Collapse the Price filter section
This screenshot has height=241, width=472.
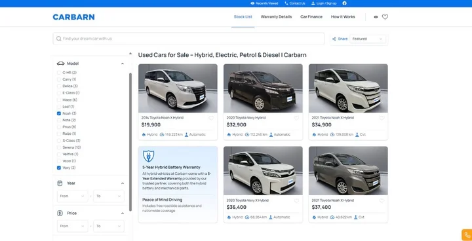(123, 213)
